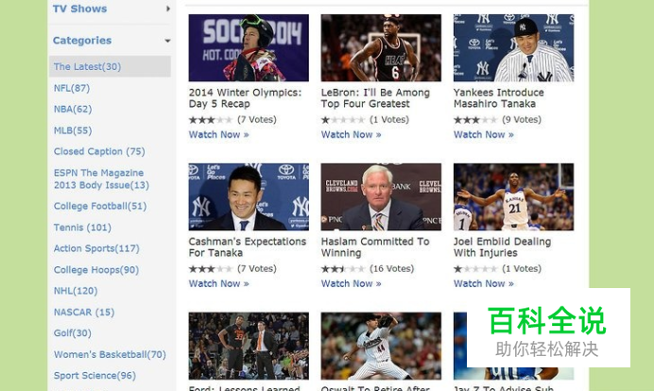Open the NHL(120) category
Screen dimensions: 654x391
tap(76, 291)
